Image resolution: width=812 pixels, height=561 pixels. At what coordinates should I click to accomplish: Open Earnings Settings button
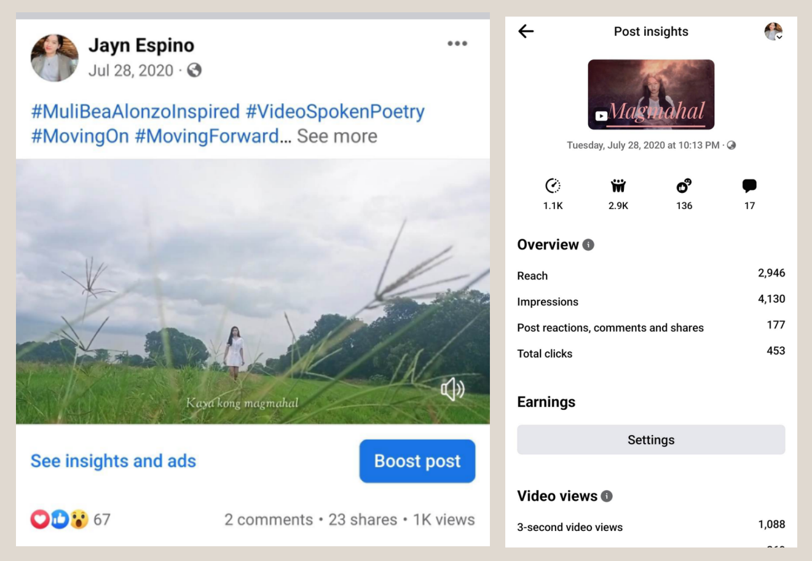tap(651, 440)
